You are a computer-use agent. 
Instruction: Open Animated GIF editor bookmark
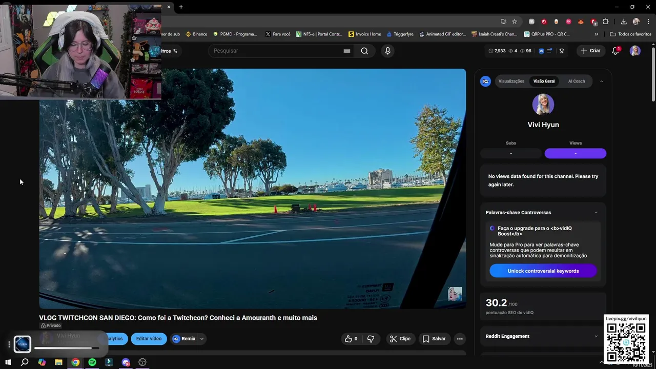pyautogui.click(x=442, y=34)
